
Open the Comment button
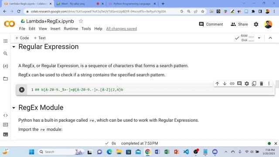211,24
